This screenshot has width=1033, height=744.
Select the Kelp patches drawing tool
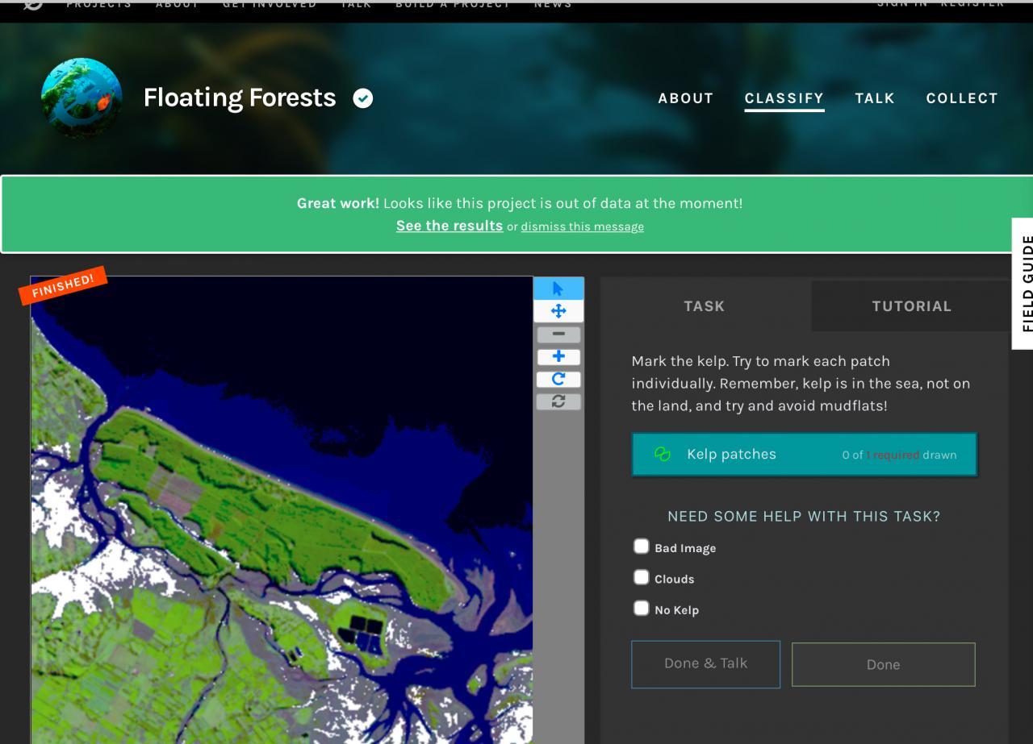click(x=804, y=455)
